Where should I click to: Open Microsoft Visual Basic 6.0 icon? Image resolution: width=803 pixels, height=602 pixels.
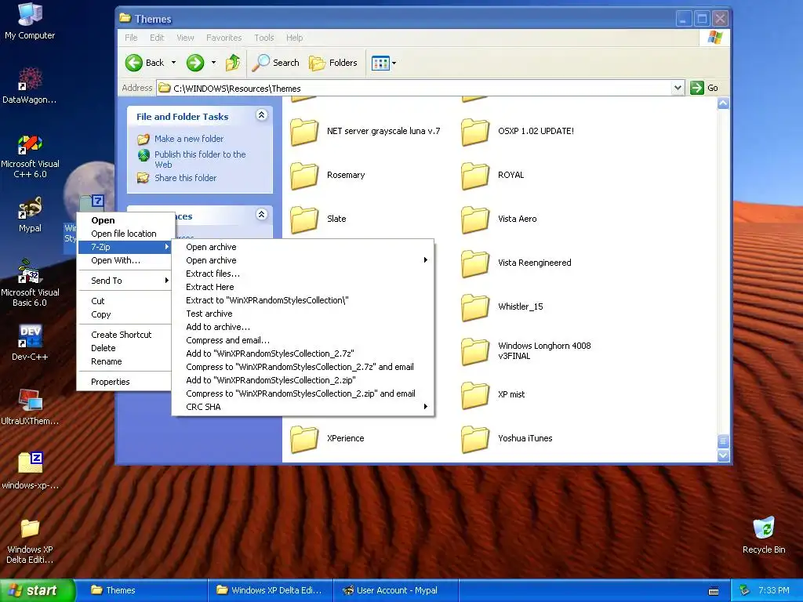coord(30,283)
